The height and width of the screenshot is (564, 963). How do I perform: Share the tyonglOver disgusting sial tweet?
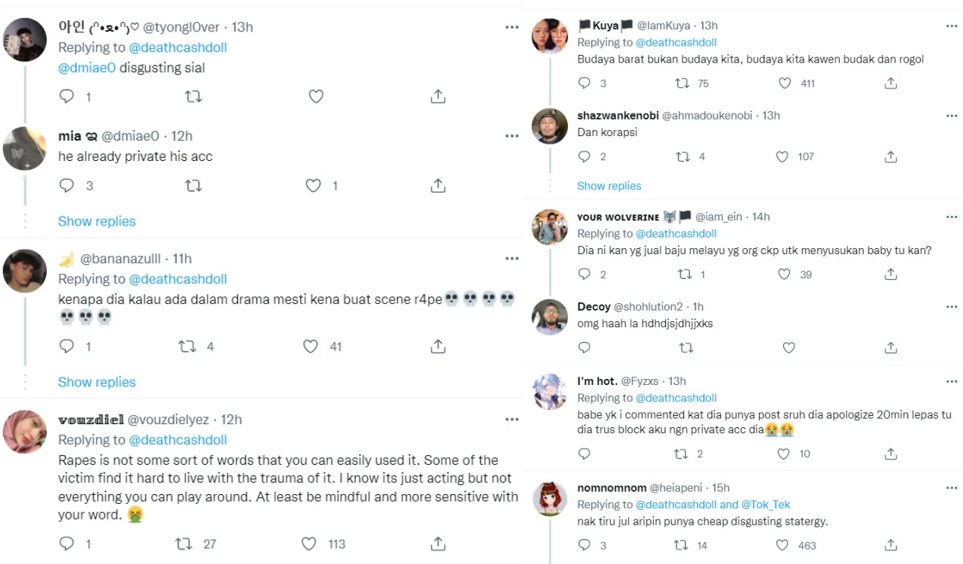tap(438, 96)
